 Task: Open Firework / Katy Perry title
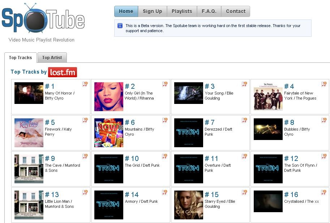[58, 132]
